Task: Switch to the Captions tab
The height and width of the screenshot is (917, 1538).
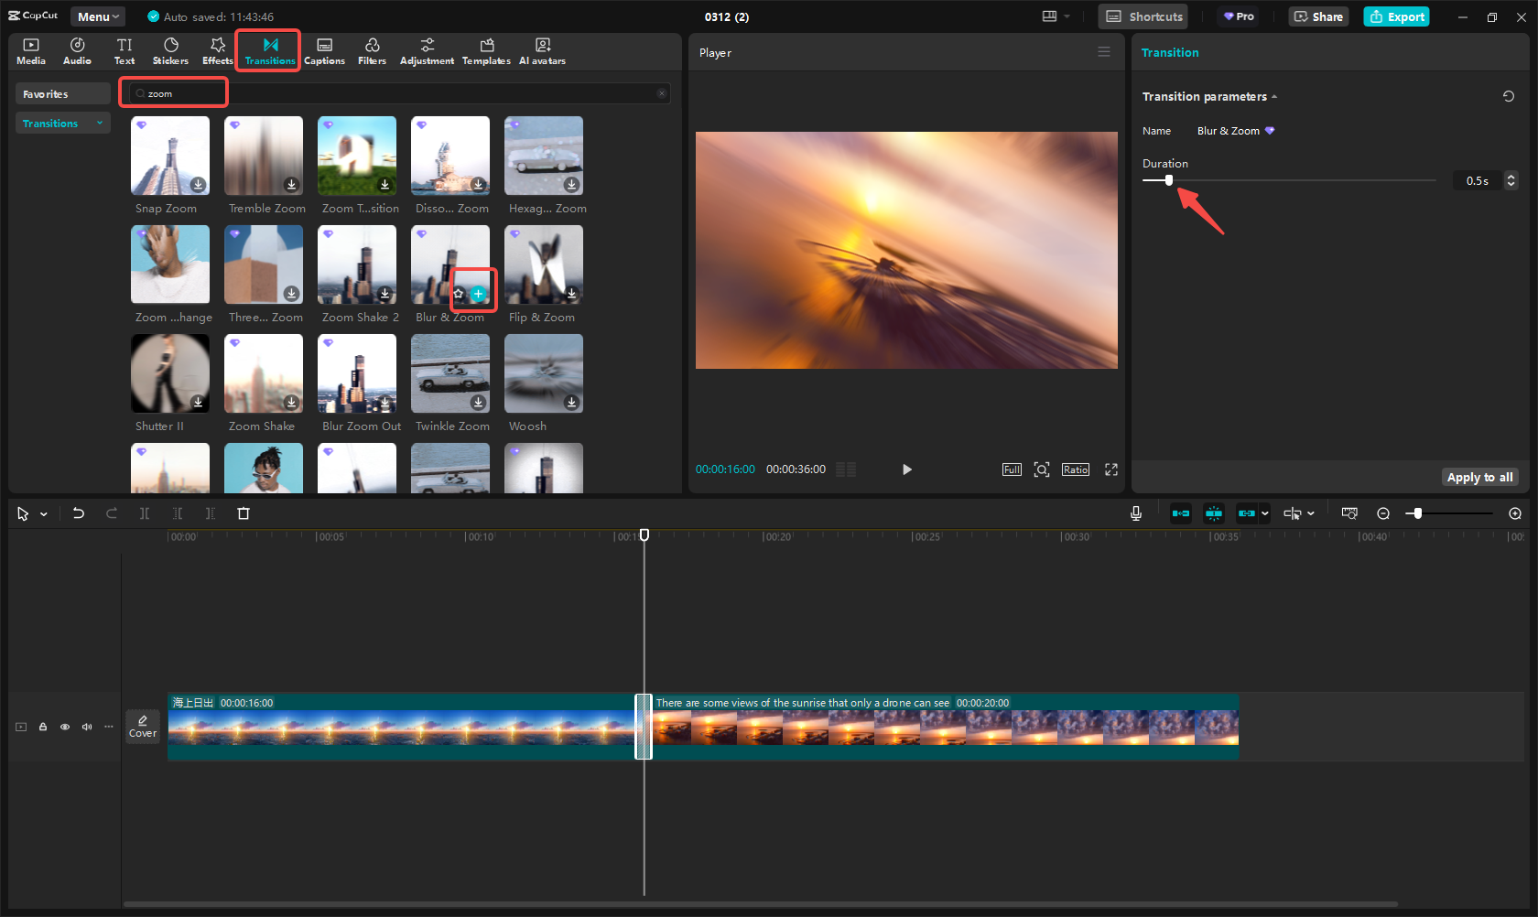Action: click(324, 51)
